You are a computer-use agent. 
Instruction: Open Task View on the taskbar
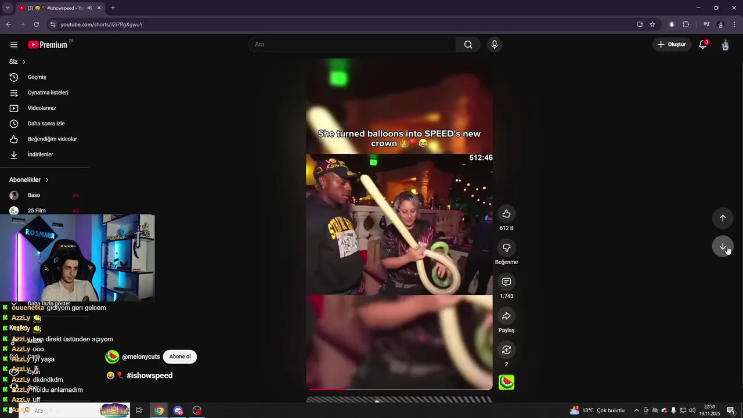(x=139, y=410)
